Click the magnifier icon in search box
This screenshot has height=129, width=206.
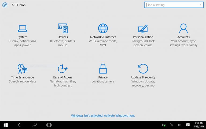[x=201, y=5]
